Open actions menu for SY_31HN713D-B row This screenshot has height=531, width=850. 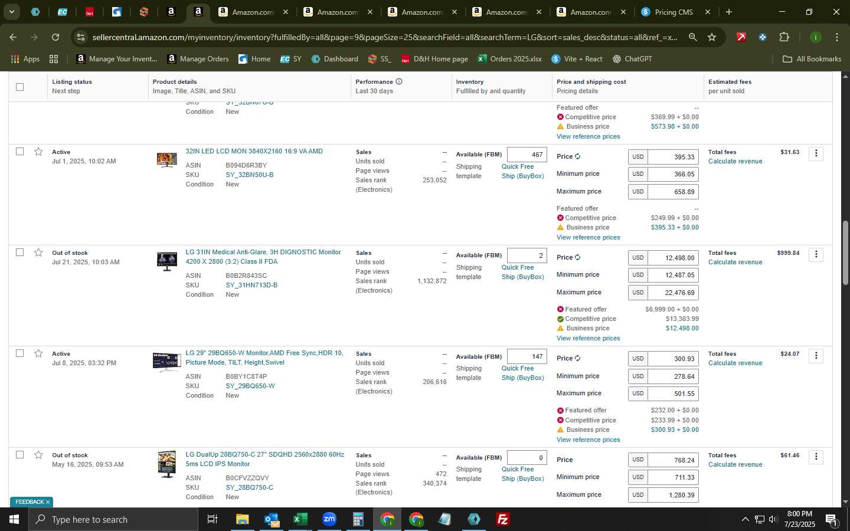[816, 254]
